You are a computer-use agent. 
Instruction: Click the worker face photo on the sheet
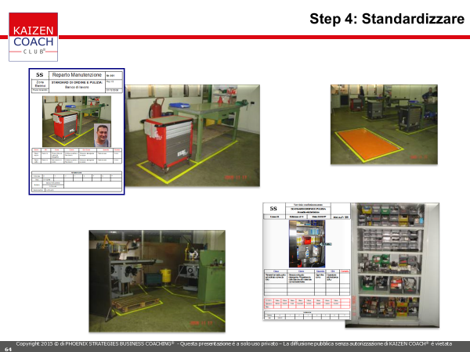(102, 135)
